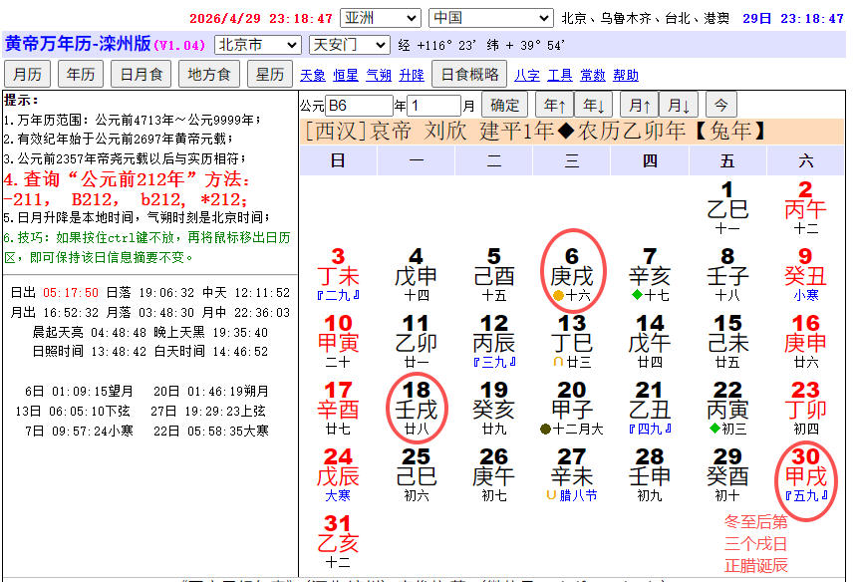Select the full moon day 6 庚戌
The height and width of the screenshot is (582, 854).
tap(572, 275)
